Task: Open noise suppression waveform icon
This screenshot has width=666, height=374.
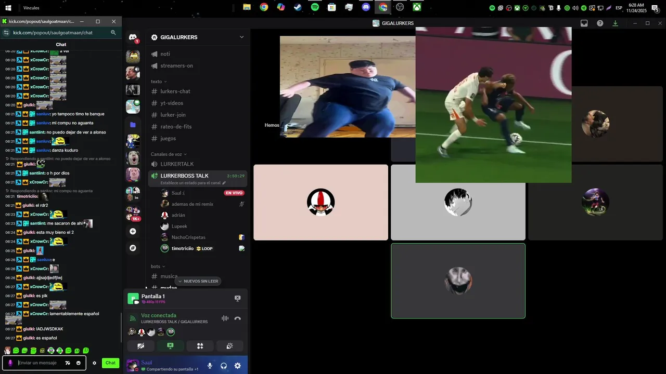Action: [x=225, y=318]
